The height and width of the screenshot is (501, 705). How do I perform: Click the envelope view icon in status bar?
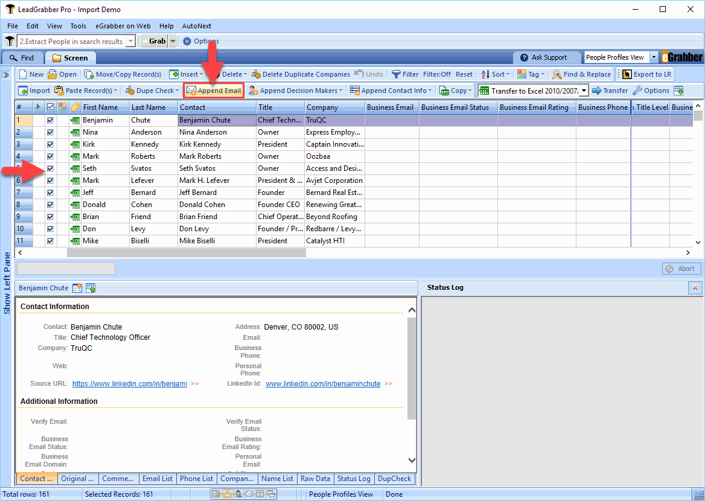[x=249, y=494]
